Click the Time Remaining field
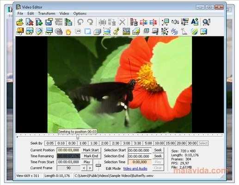Viewport: 239px width, 185px height. pos(68,156)
